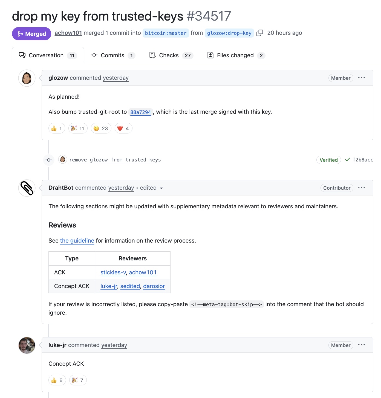Image resolution: width=381 pixels, height=398 pixels.
Task: Toggle the tada reaction on luke-jr's comment
Action: pos(77,380)
